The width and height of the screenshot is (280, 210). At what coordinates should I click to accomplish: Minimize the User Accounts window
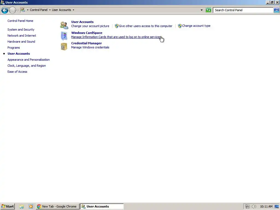click(268, 2)
